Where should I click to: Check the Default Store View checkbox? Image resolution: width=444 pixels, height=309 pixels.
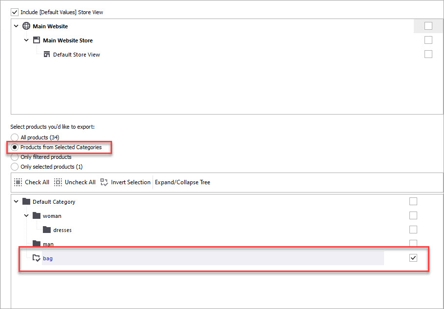point(428,54)
